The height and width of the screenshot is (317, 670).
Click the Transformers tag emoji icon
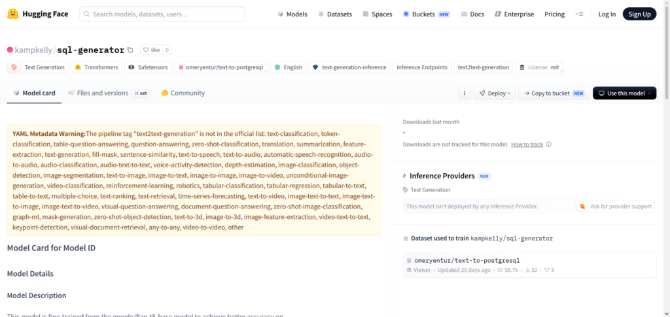tap(79, 67)
